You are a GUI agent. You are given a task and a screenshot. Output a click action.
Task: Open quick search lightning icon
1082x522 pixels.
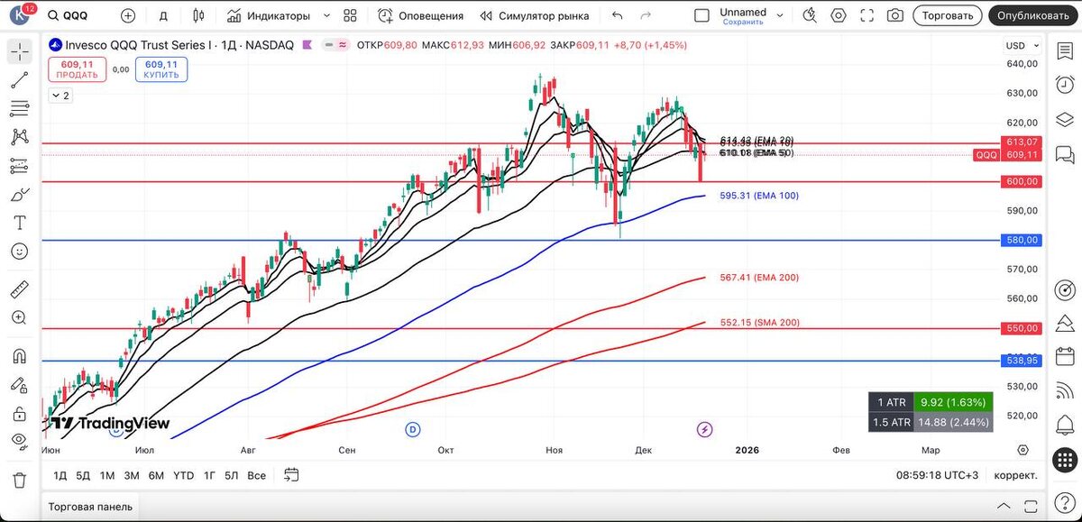coord(810,15)
